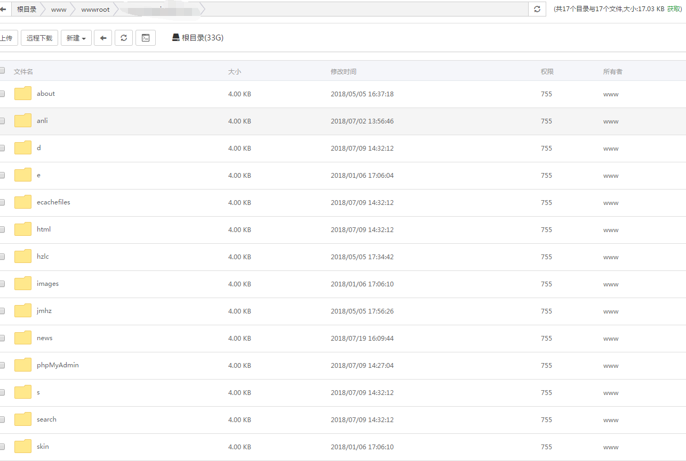Check the box for skin folder

[x=2, y=447]
